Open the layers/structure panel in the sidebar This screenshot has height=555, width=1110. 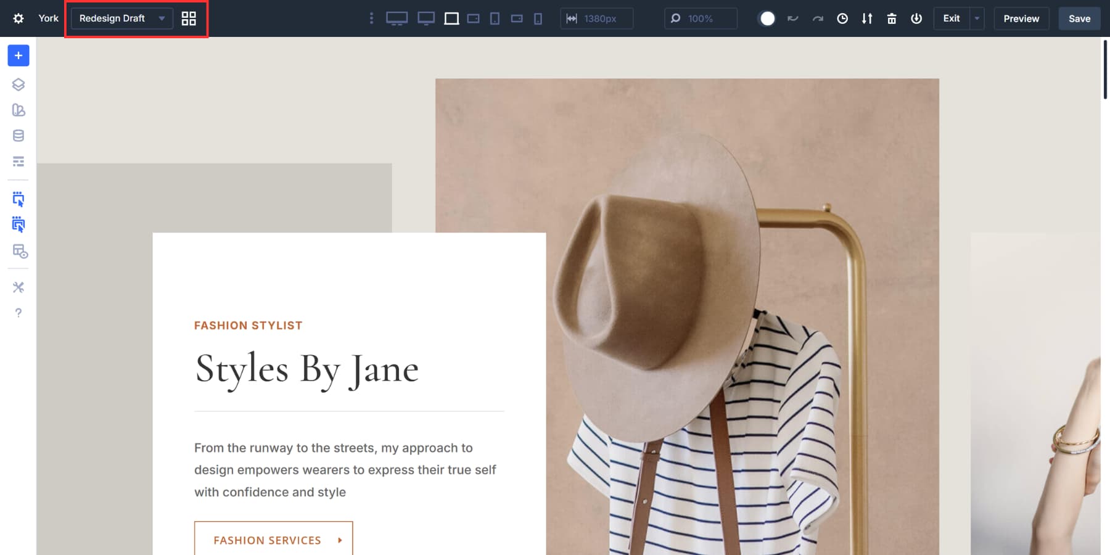[18, 85]
